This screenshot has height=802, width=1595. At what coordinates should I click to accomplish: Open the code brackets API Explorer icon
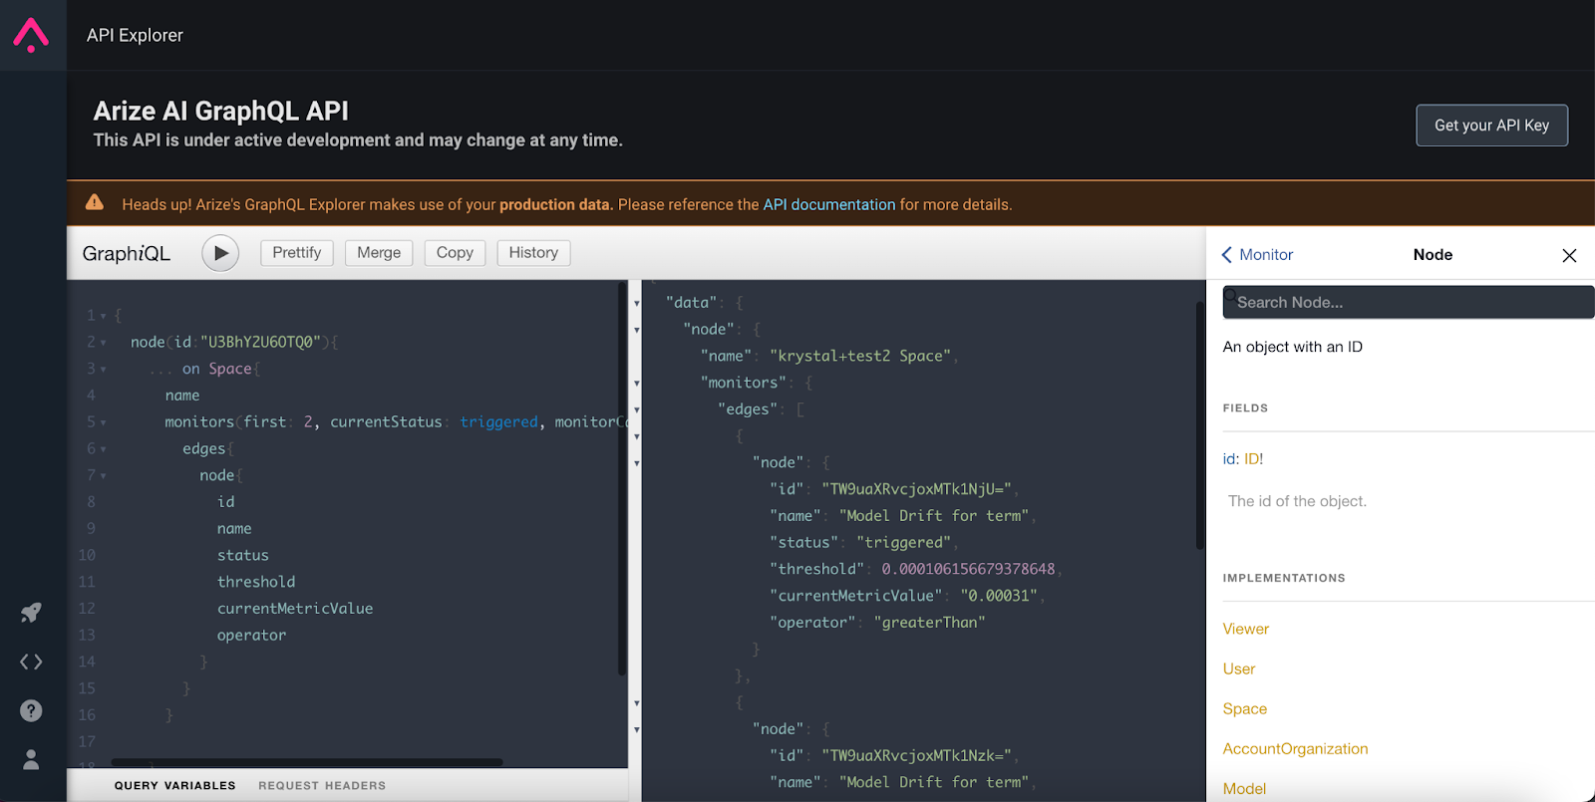[x=31, y=662]
